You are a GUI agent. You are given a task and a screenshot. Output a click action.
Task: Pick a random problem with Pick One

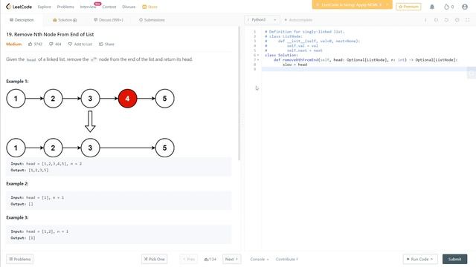[x=154, y=259]
